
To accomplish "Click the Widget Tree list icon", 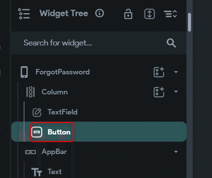I will point(24,14).
